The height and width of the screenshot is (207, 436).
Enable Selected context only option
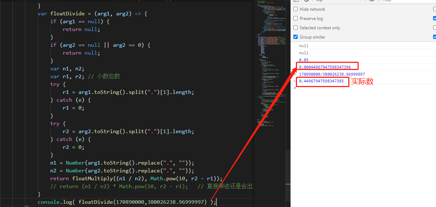296,28
